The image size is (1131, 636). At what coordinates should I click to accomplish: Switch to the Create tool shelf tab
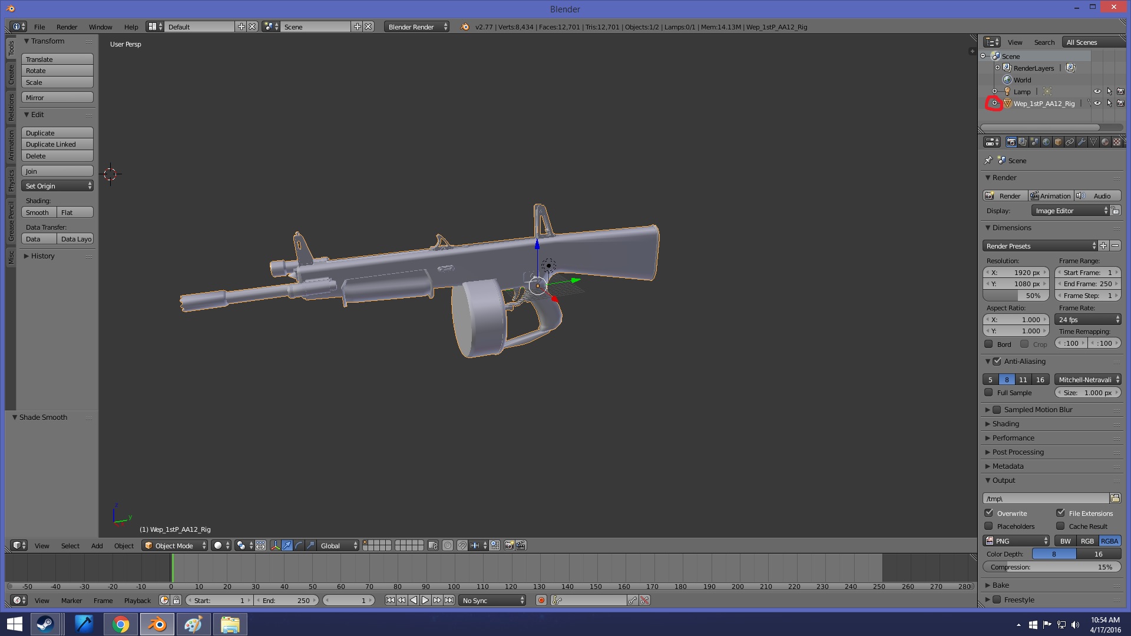(11, 75)
